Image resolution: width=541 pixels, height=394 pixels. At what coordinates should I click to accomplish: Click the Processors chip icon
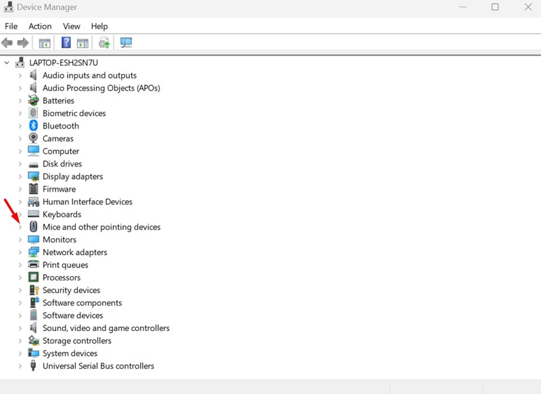click(34, 278)
